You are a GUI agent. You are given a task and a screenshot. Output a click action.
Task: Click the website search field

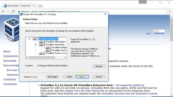tap(159, 31)
